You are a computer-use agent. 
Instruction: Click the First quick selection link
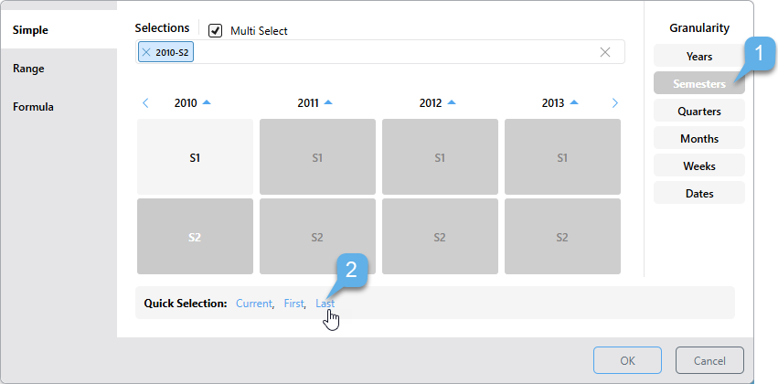coord(293,303)
